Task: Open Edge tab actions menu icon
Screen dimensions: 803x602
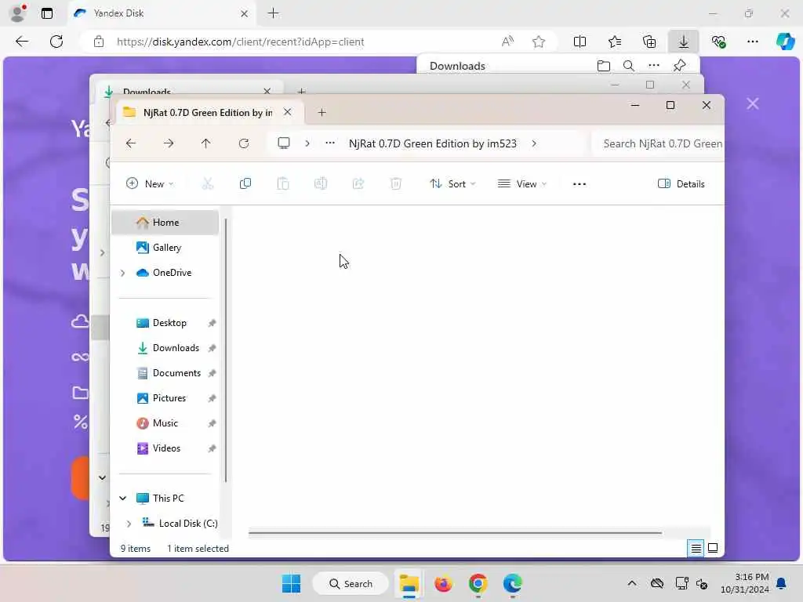Action: 46,13
